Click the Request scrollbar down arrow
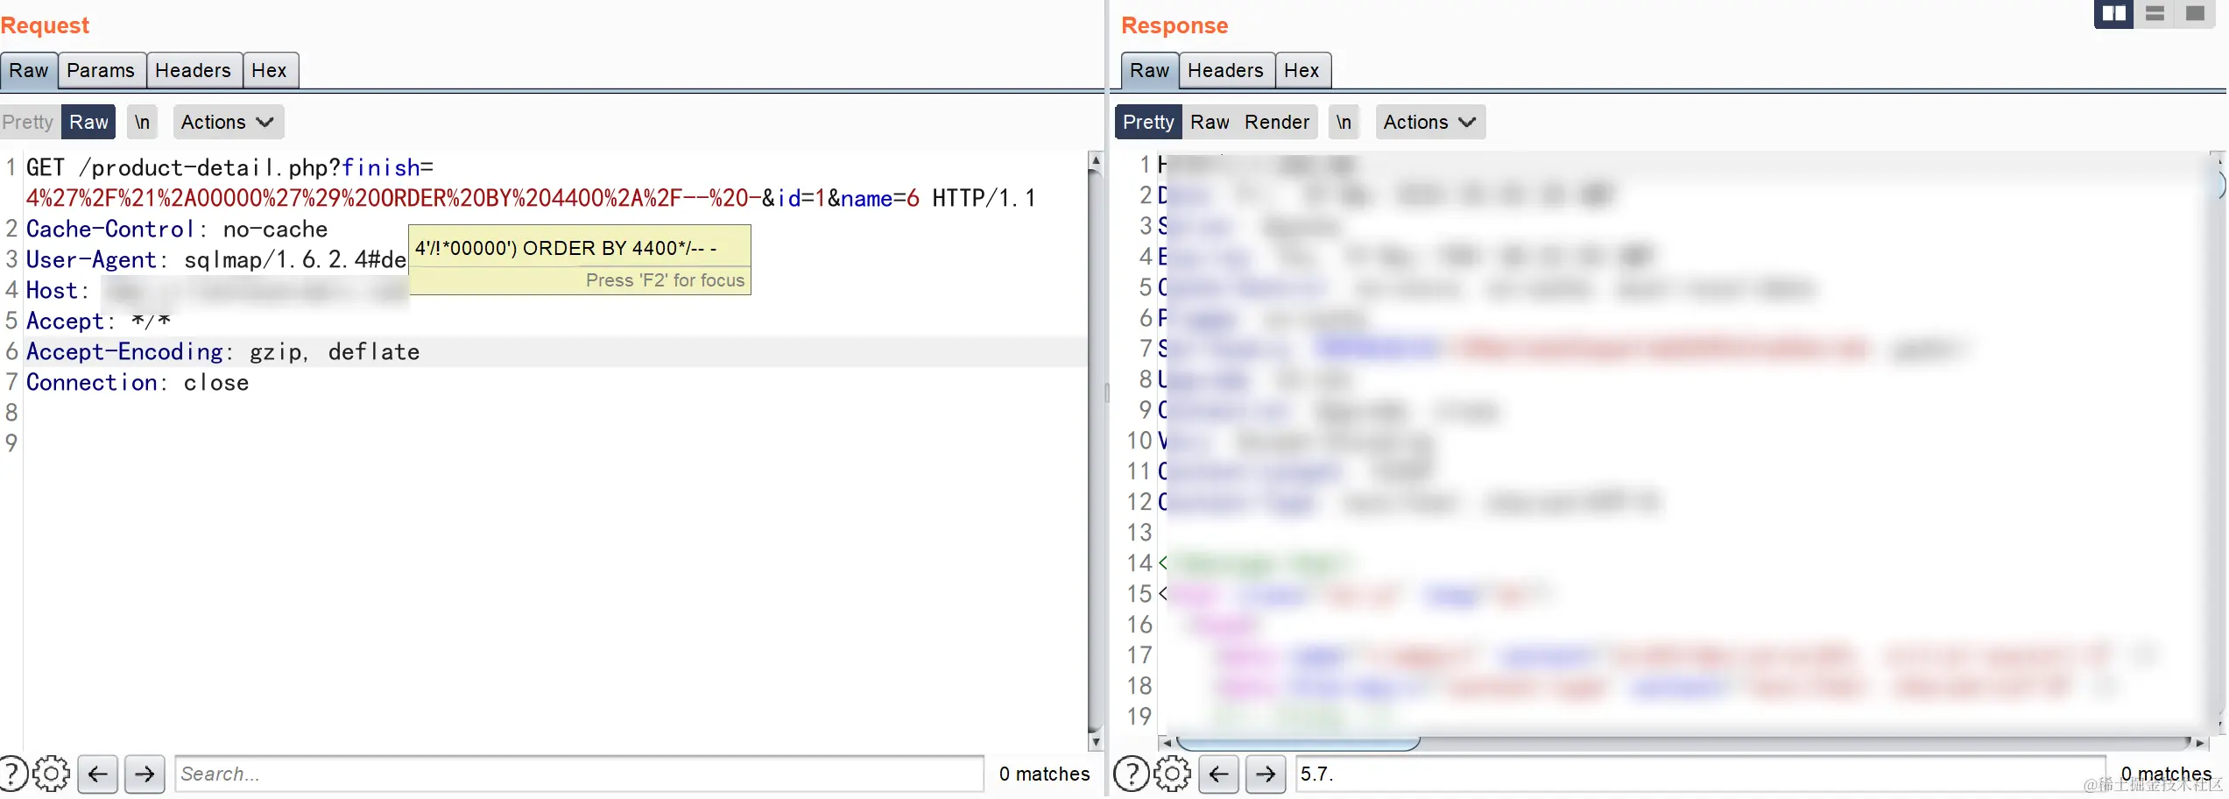Image resolution: width=2229 pixels, height=799 pixels. [x=1095, y=742]
